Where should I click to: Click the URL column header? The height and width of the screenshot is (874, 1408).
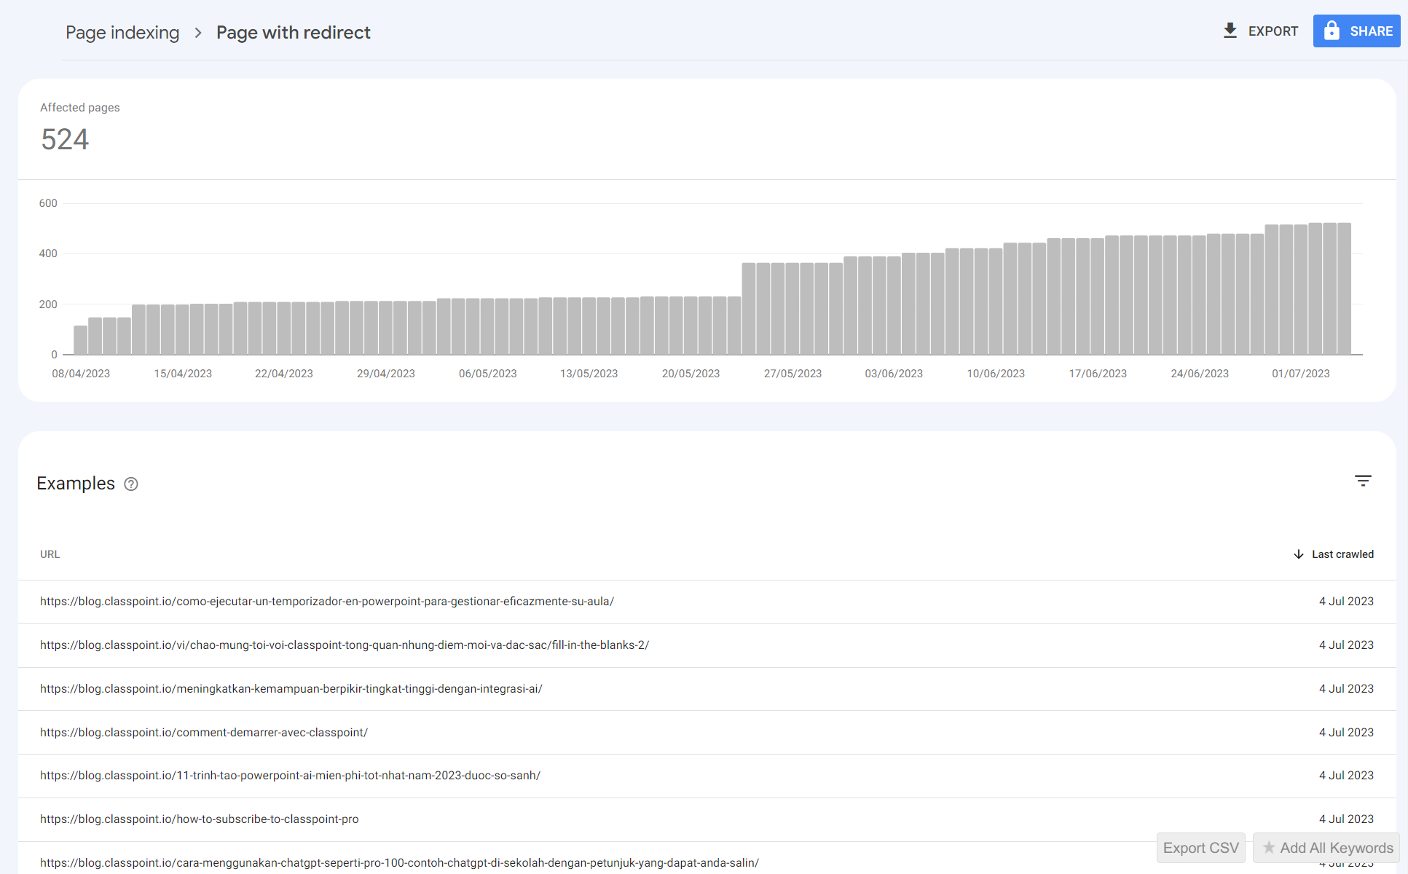tap(50, 554)
